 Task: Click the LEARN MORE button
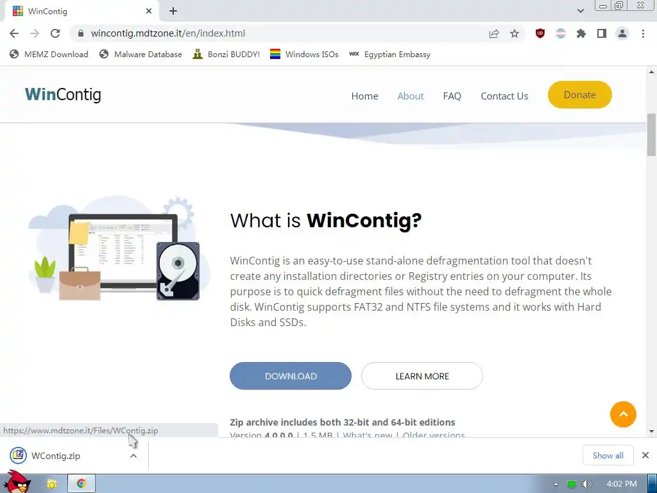(x=422, y=376)
